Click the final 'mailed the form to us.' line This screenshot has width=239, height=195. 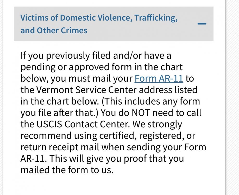pos(67,170)
